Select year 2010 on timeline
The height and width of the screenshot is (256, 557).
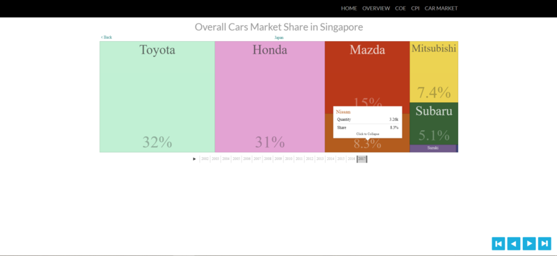click(289, 159)
